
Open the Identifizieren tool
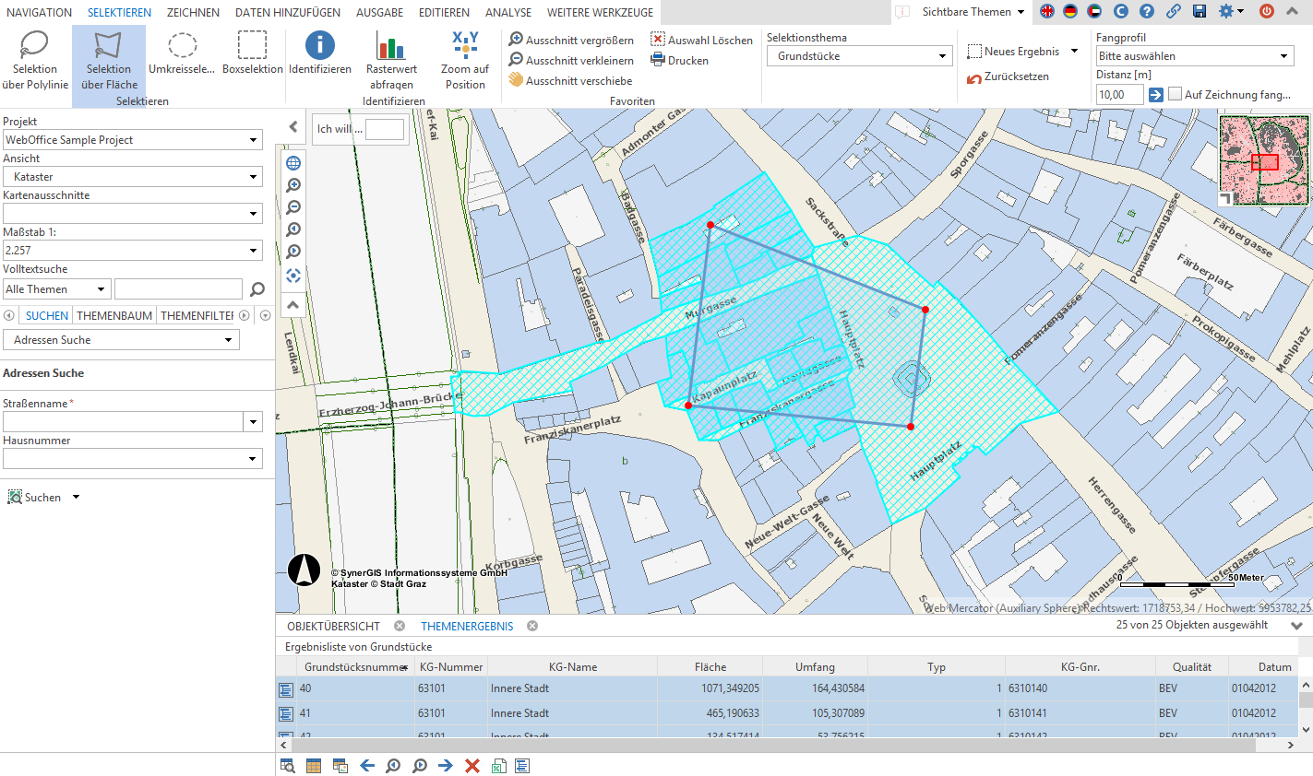319,57
